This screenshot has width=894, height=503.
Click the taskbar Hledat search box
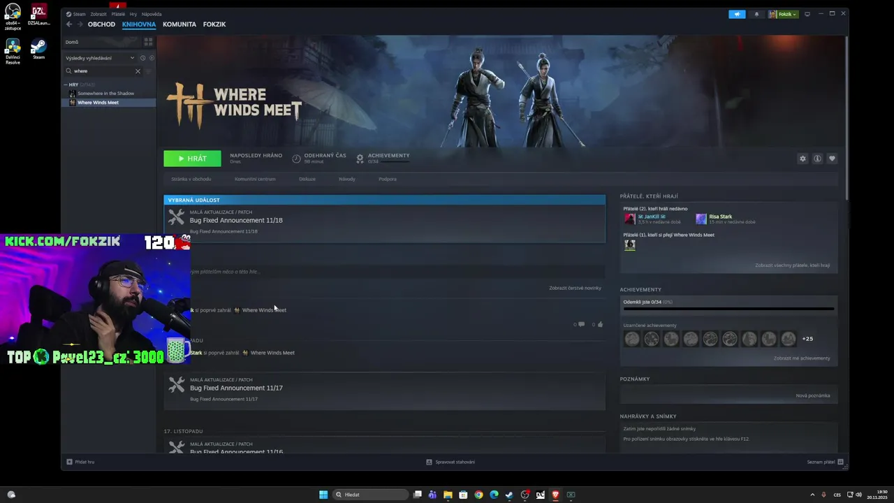370,495
